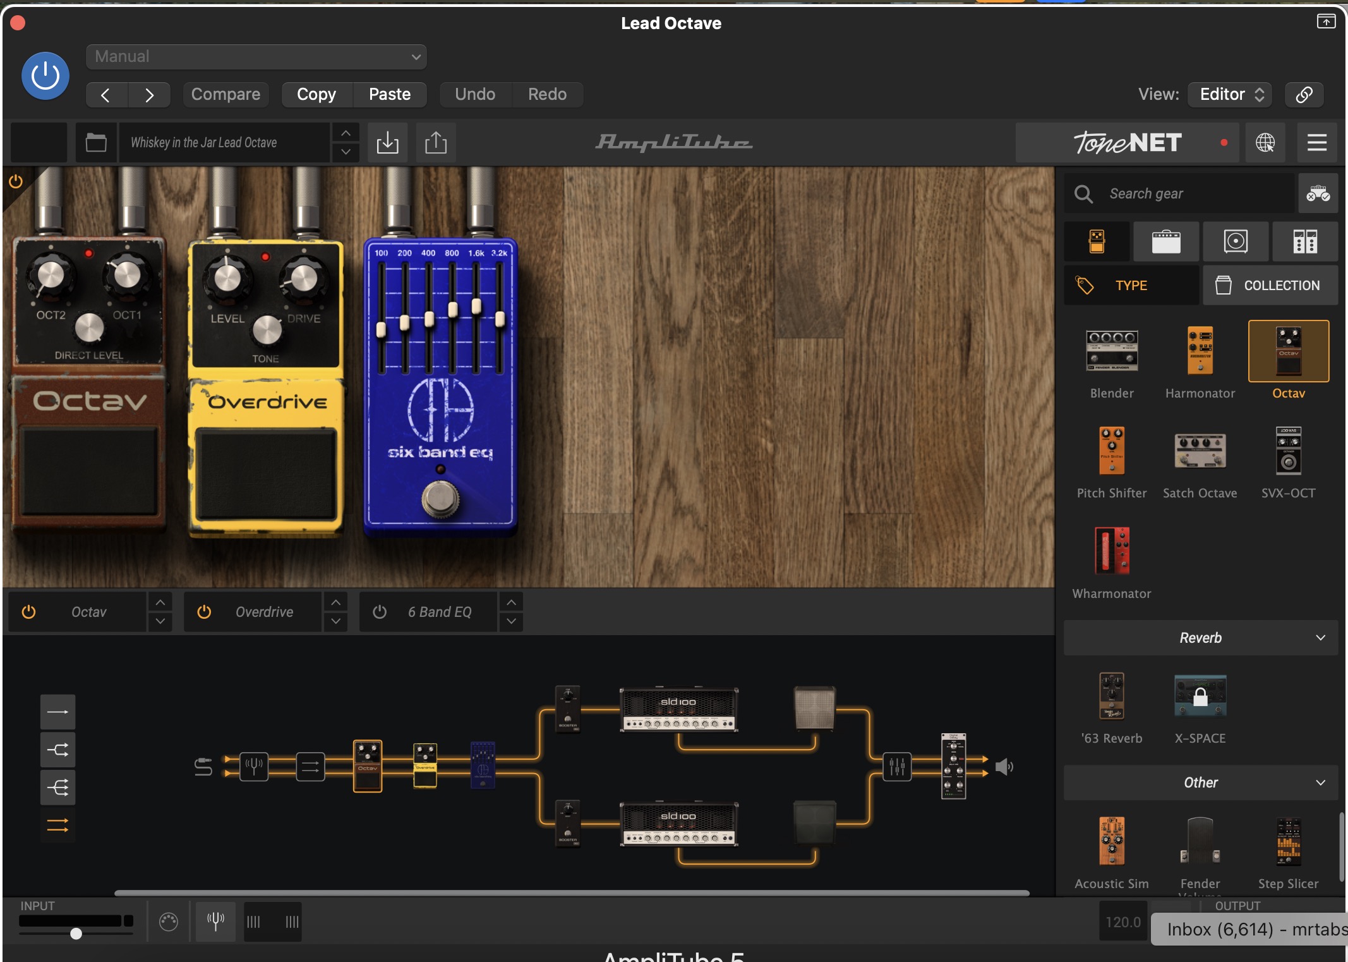Switch to the TYPE tab
1348x962 pixels.
point(1131,286)
